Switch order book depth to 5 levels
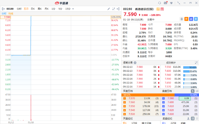This screenshot has height=124, width=199. (x=193, y=91)
